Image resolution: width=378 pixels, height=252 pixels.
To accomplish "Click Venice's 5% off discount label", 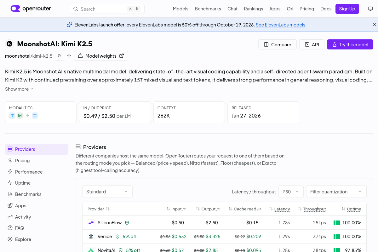I will pyautogui.click(x=130, y=237).
